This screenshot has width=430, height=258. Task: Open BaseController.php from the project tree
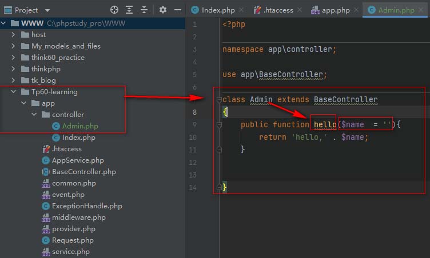[x=83, y=172]
